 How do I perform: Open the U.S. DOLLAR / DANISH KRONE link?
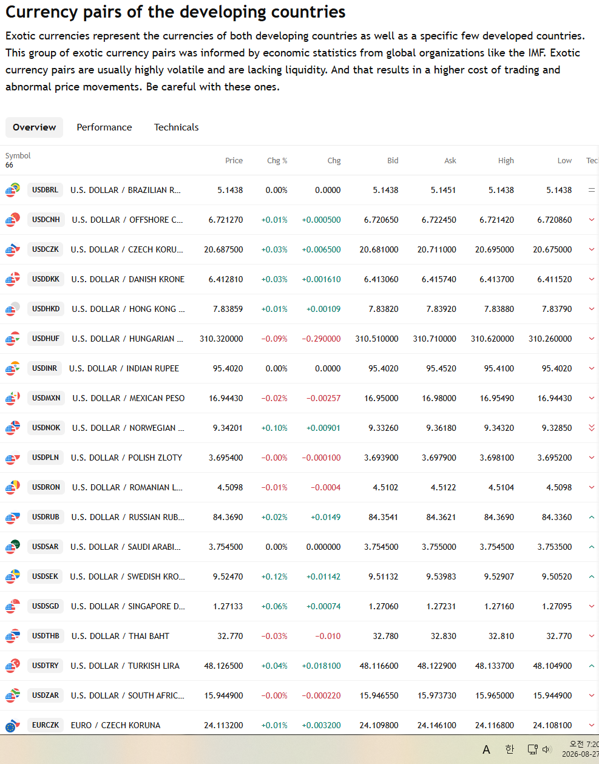pos(128,279)
